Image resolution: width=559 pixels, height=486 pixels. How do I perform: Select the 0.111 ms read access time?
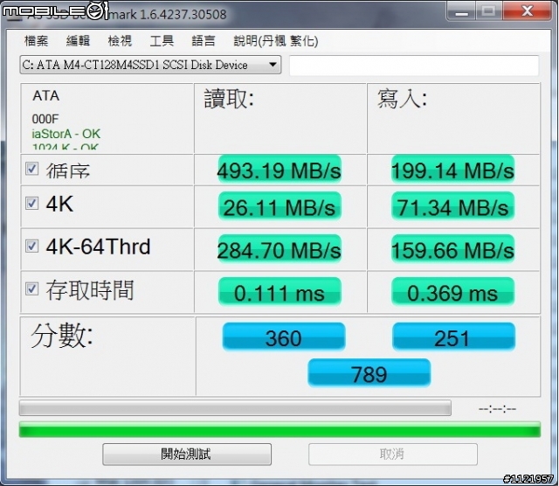(x=279, y=292)
